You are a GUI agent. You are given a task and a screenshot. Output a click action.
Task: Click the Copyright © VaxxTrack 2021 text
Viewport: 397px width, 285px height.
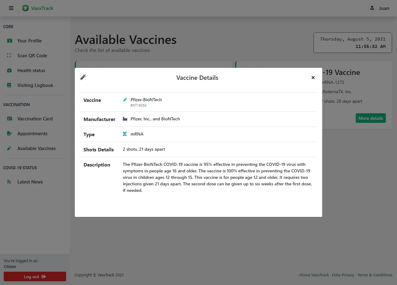99,275
